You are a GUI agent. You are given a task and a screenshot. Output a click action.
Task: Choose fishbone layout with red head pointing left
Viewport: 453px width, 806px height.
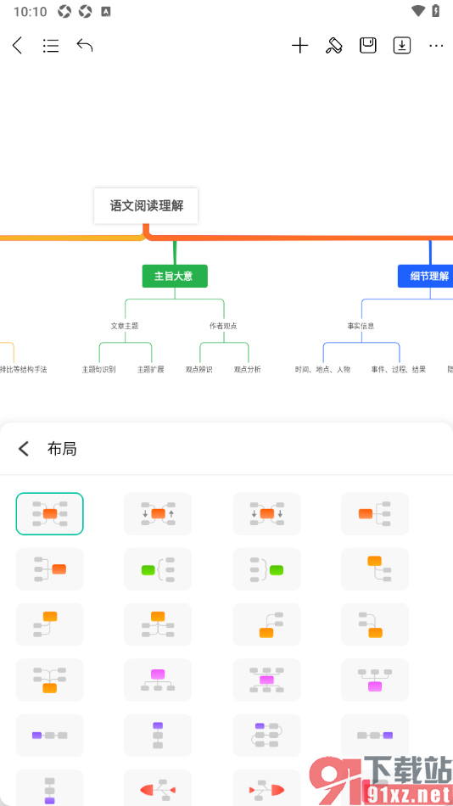point(158,788)
